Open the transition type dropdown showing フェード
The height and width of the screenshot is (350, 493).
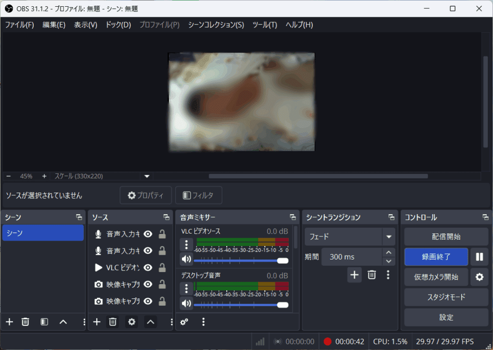389,236
